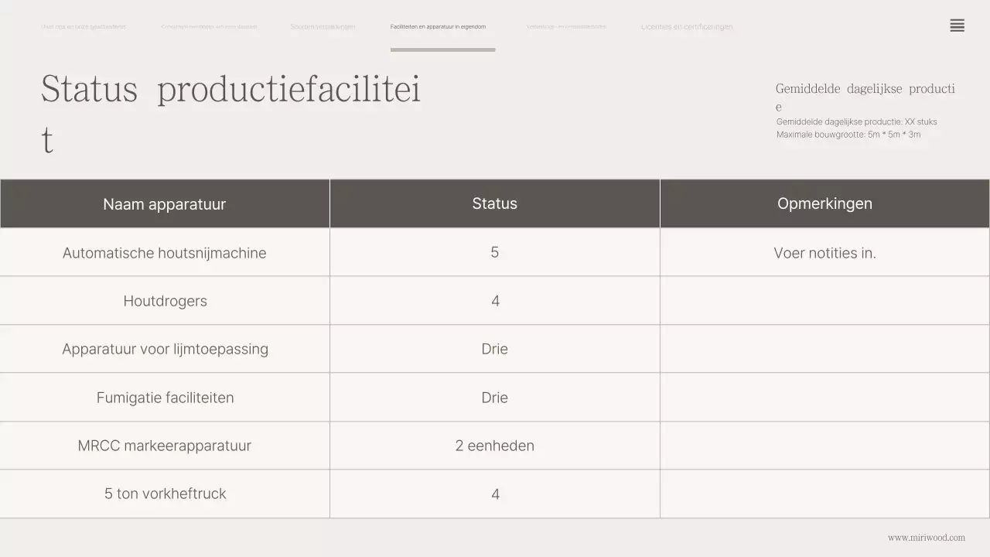The width and height of the screenshot is (990, 557).
Task: Open the 'Verpakkings- en verzendmethoden' tab
Action: point(566,27)
